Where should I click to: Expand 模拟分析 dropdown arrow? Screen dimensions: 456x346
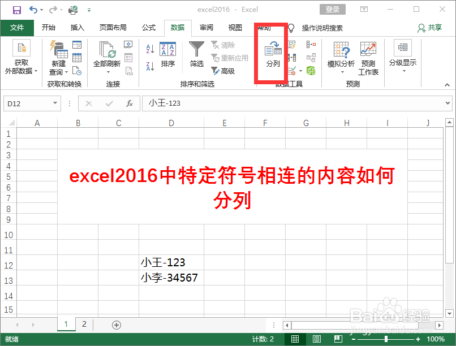[x=342, y=72]
